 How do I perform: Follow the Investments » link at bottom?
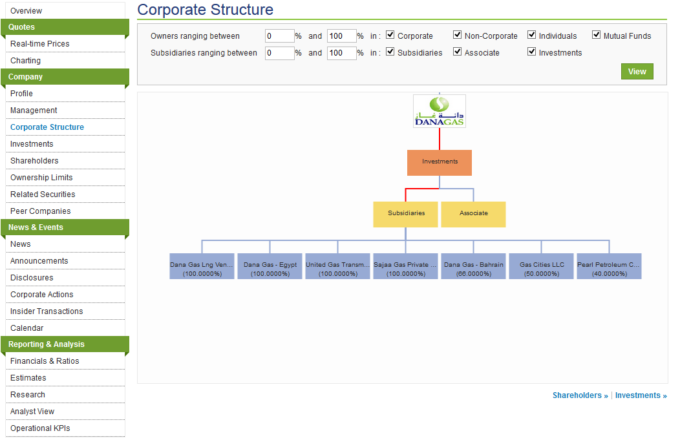pos(641,395)
